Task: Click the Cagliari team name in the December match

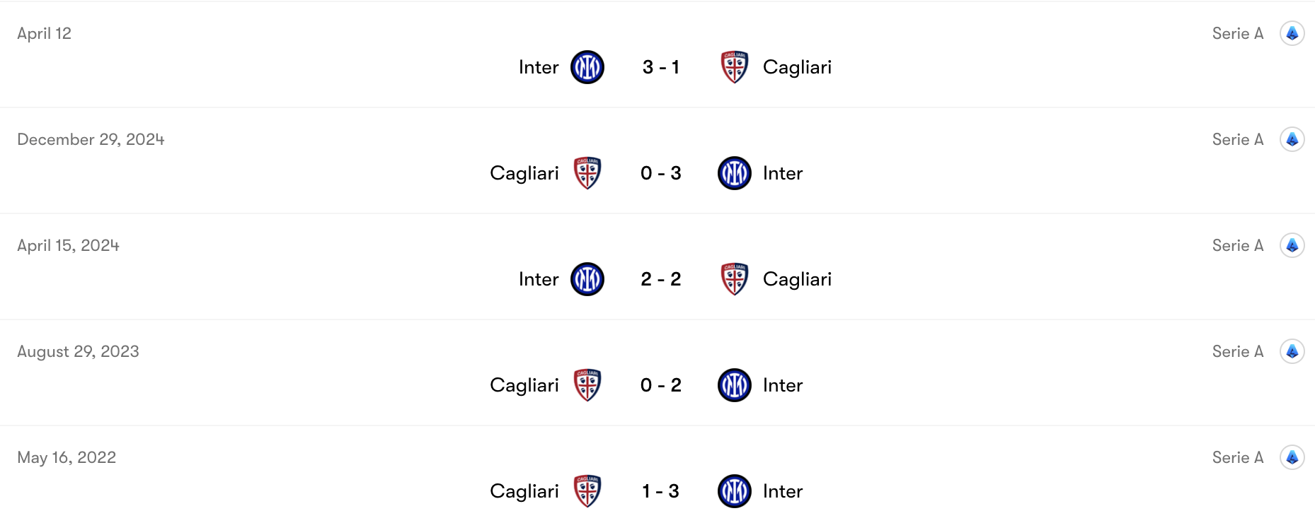Action: (x=524, y=173)
